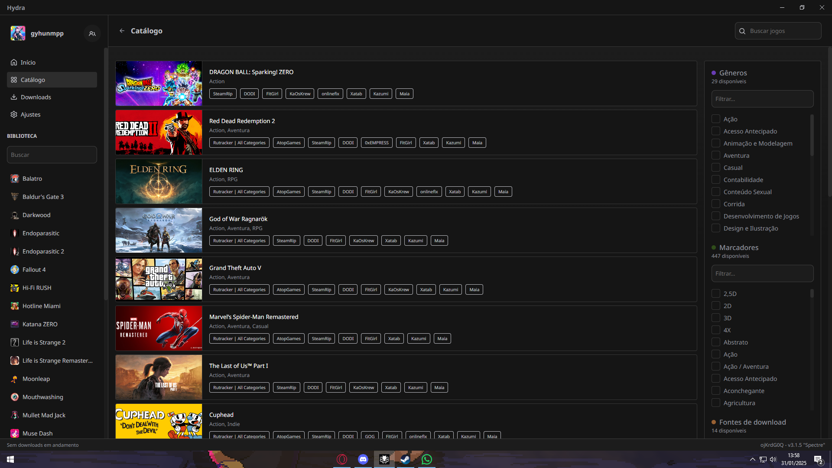Click the Gêneros list scrollbar
Screen dimensions: 832x468
[812, 135]
